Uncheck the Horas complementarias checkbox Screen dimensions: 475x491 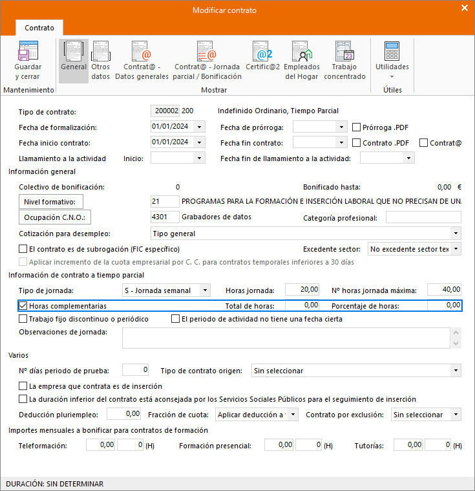[x=24, y=306]
